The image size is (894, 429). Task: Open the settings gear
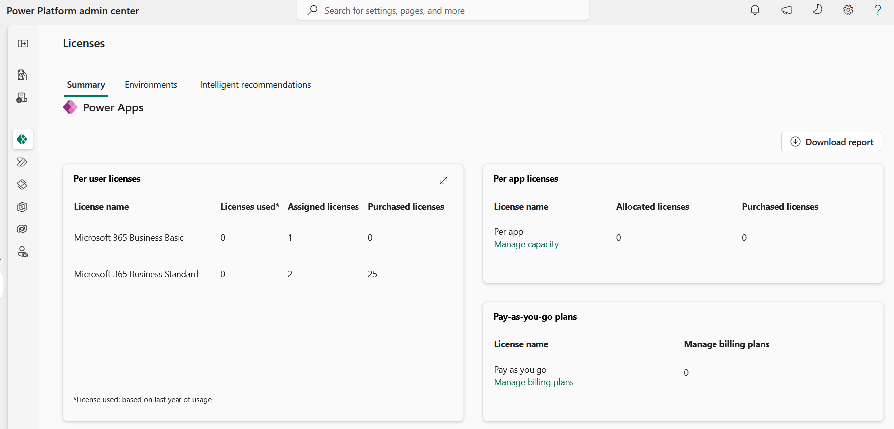point(848,10)
